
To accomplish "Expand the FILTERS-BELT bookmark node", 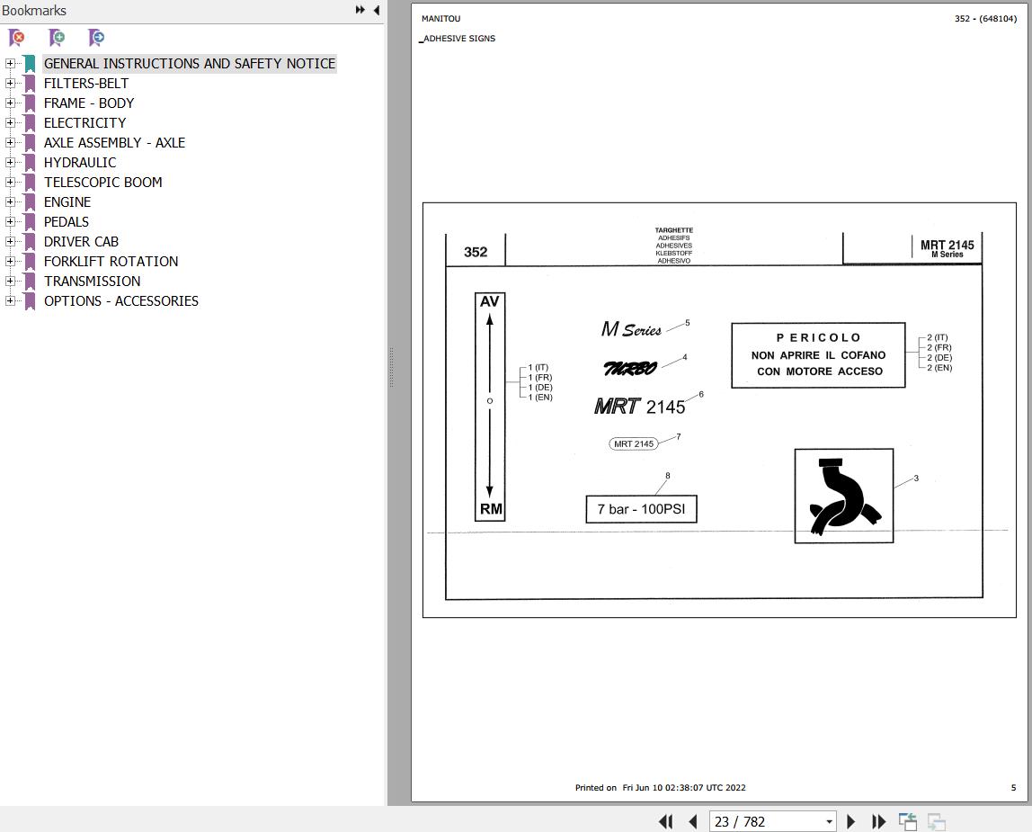I will (x=10, y=83).
